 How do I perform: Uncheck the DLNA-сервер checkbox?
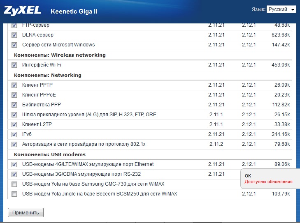pyautogui.click(x=14, y=35)
